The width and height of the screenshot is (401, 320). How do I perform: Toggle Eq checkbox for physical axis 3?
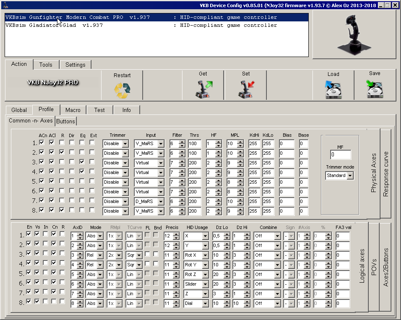(82, 162)
